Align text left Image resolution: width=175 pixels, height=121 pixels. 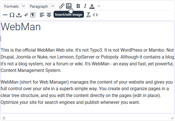tap(42, 15)
